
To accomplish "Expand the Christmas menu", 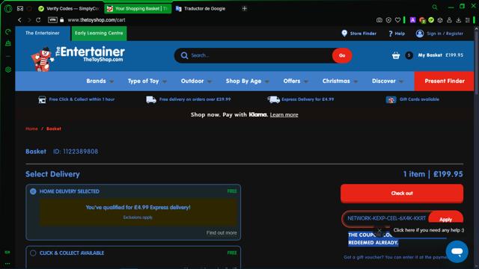I will [x=340, y=81].
